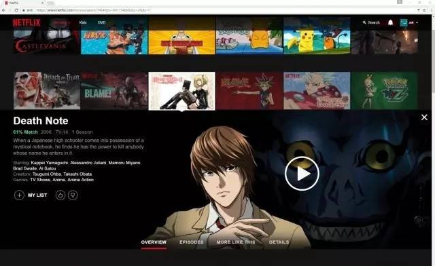Click the Netflix logo
The height and width of the screenshot is (266, 435).
27,22
